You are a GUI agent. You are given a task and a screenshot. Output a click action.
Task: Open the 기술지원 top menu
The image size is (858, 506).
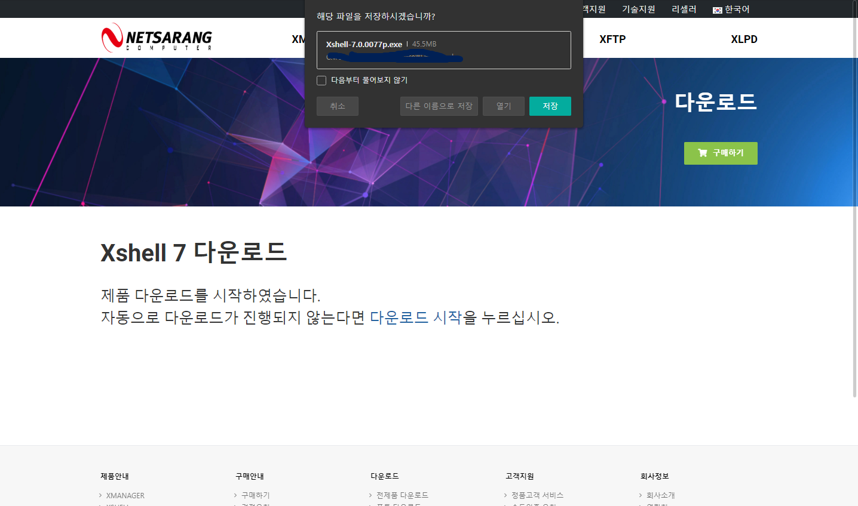pyautogui.click(x=639, y=10)
